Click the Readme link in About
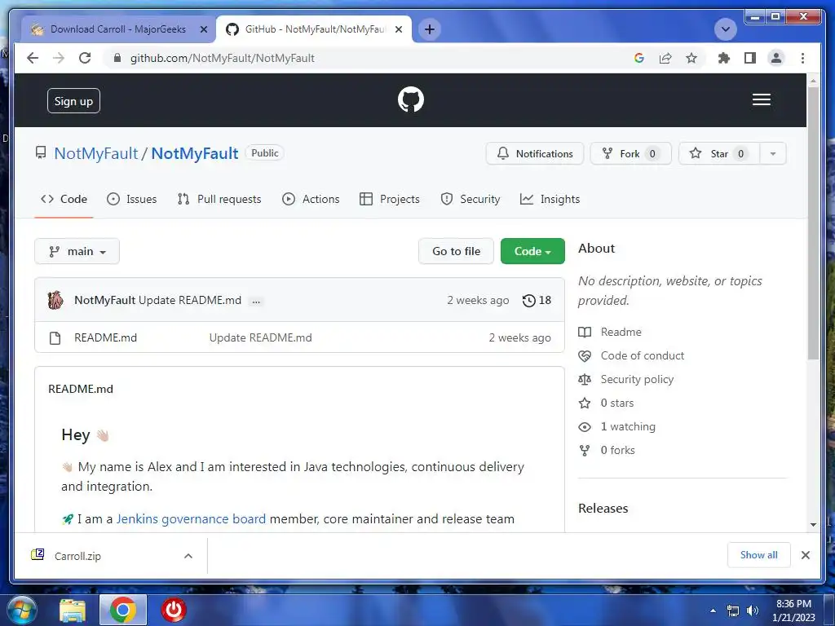Viewport: 835px width, 626px height. (x=621, y=333)
